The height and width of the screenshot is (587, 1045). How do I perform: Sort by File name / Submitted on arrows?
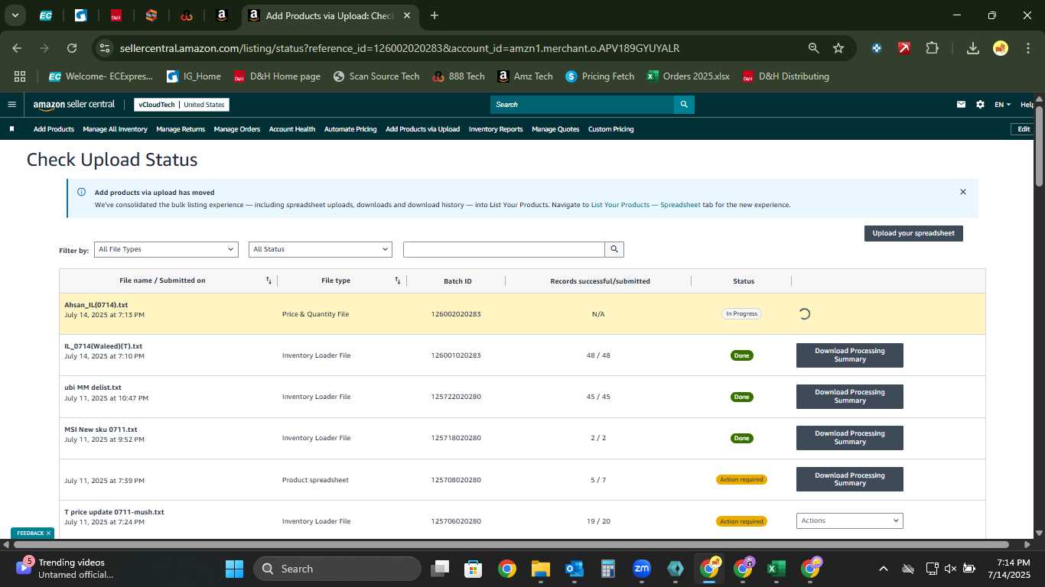tap(269, 281)
